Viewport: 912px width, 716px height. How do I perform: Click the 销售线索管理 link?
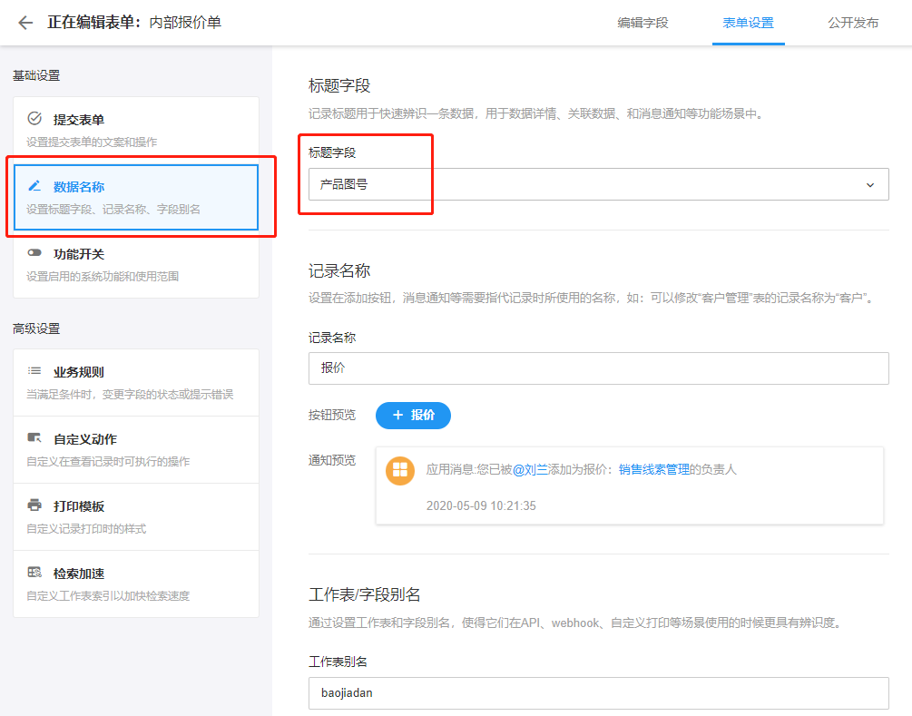click(653, 469)
